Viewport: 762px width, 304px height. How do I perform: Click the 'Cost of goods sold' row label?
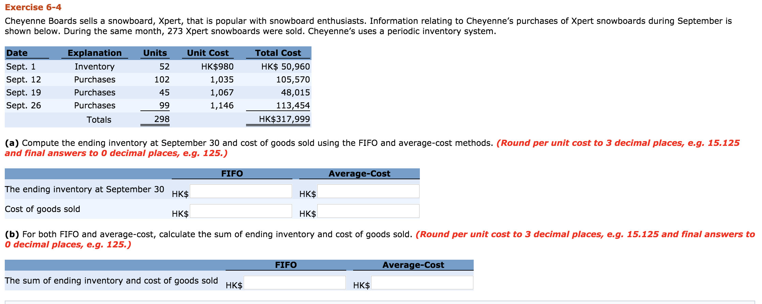click(x=43, y=209)
